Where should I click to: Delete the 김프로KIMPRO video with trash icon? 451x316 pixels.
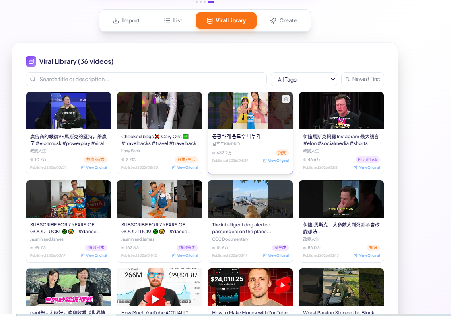(x=286, y=99)
